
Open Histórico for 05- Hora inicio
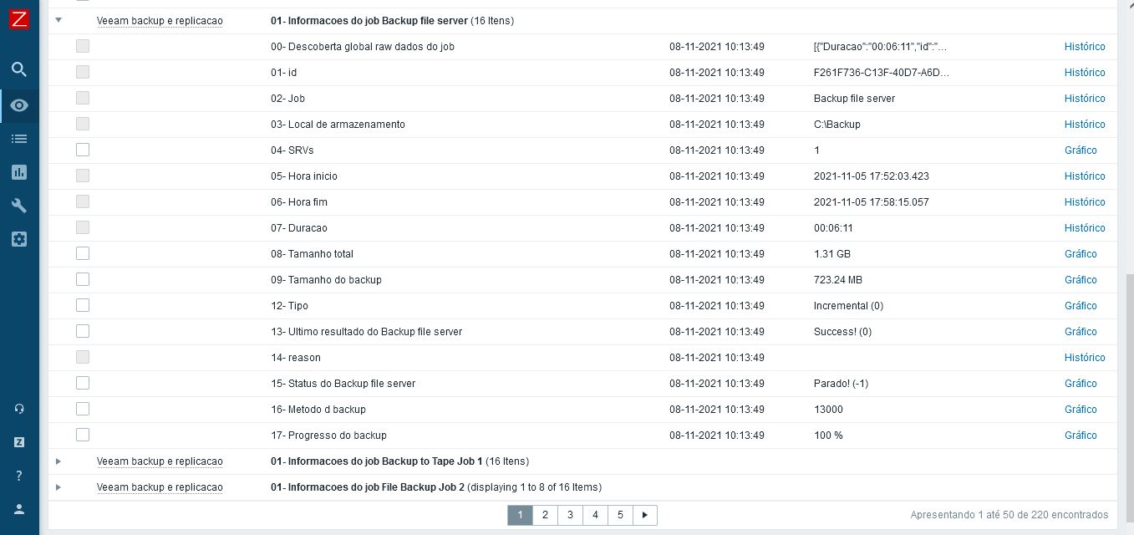[1085, 176]
